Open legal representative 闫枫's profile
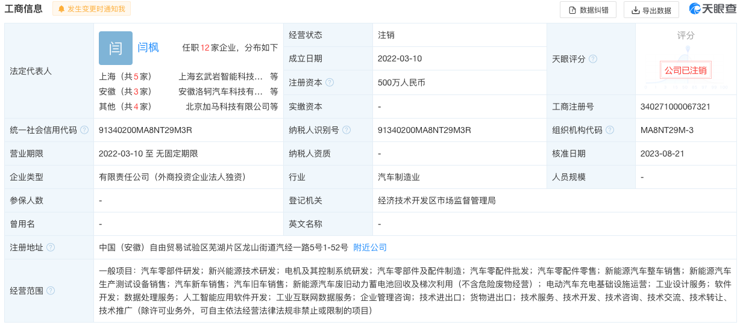Viewport: 740px width, 325px height. click(148, 48)
